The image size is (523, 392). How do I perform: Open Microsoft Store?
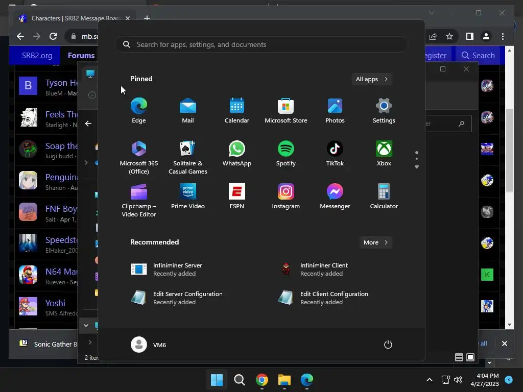coord(286,111)
